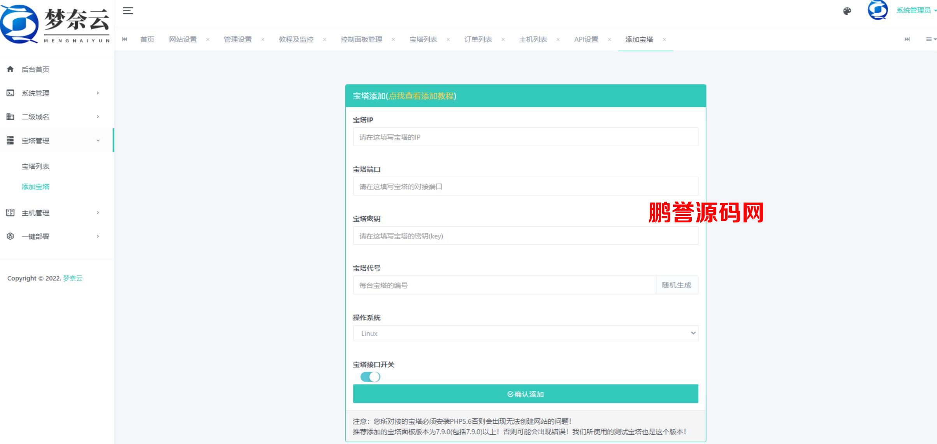
Task: Focus the 宝塔密钥 key input field
Action: click(x=526, y=236)
